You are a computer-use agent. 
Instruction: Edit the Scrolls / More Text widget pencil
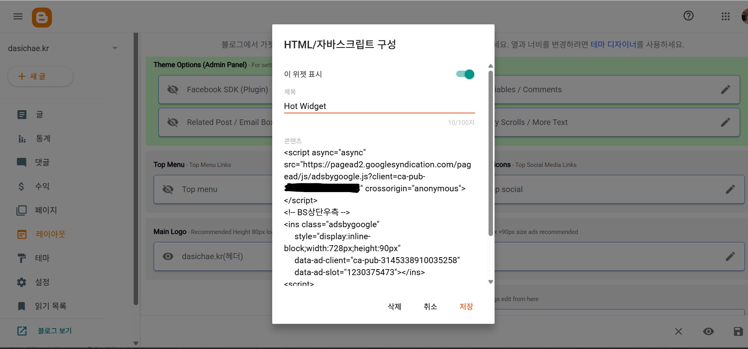coord(726,122)
